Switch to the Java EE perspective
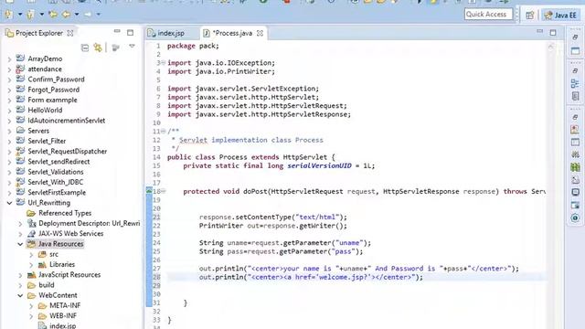The image size is (585, 329). 560,15
